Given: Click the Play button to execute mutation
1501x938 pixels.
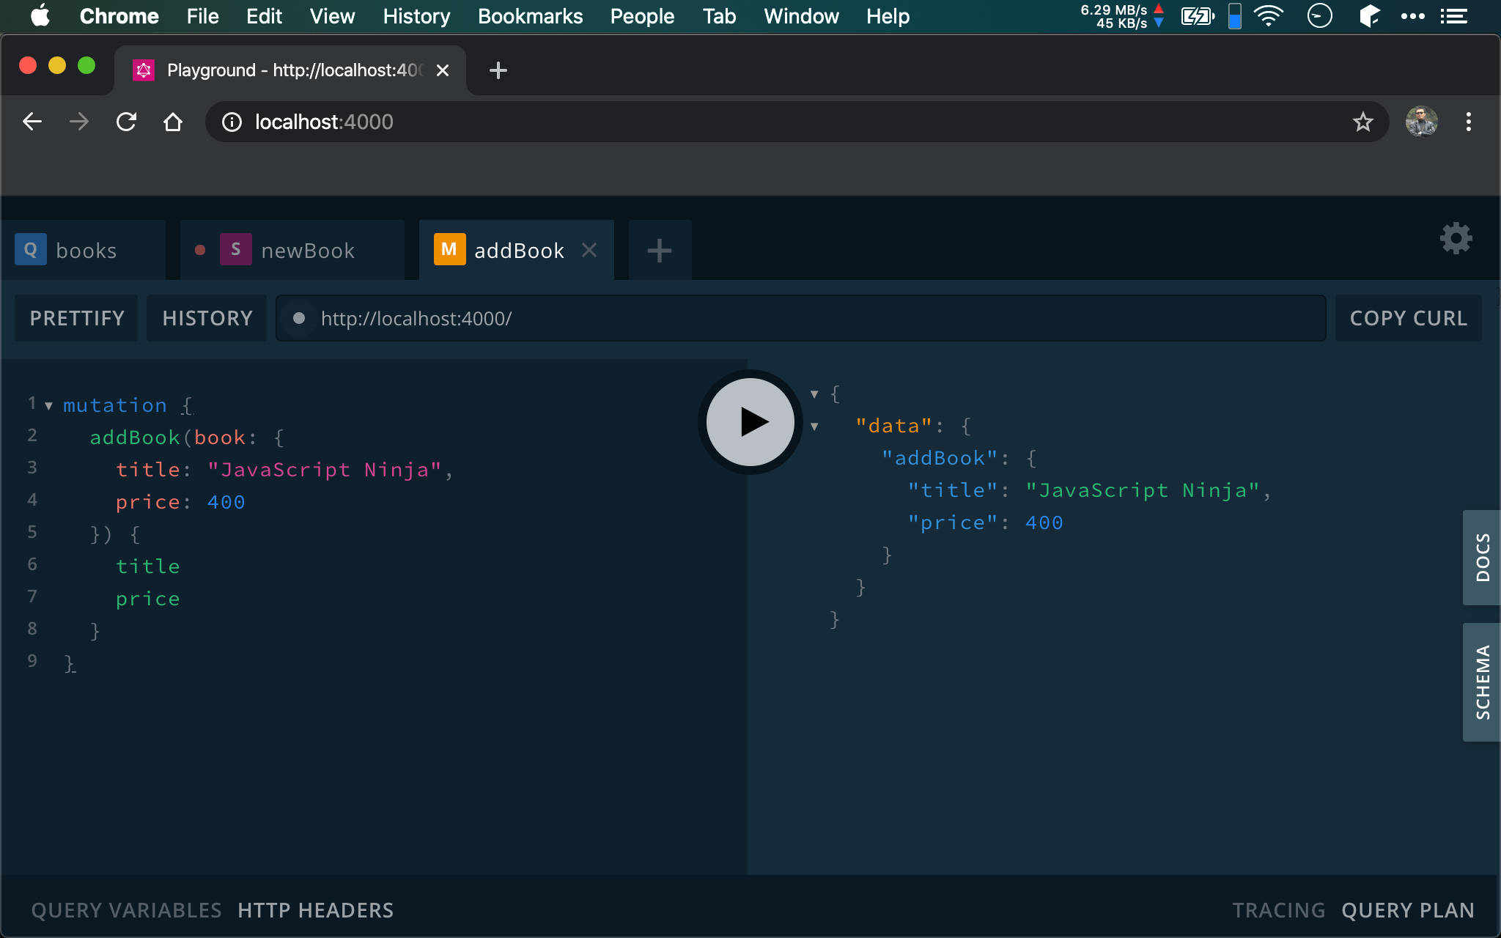Looking at the screenshot, I should pos(750,421).
